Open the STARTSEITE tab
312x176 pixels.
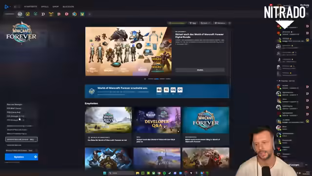[31, 6]
